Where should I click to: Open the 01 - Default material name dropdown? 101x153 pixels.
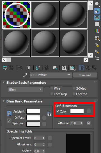(51, 75)
